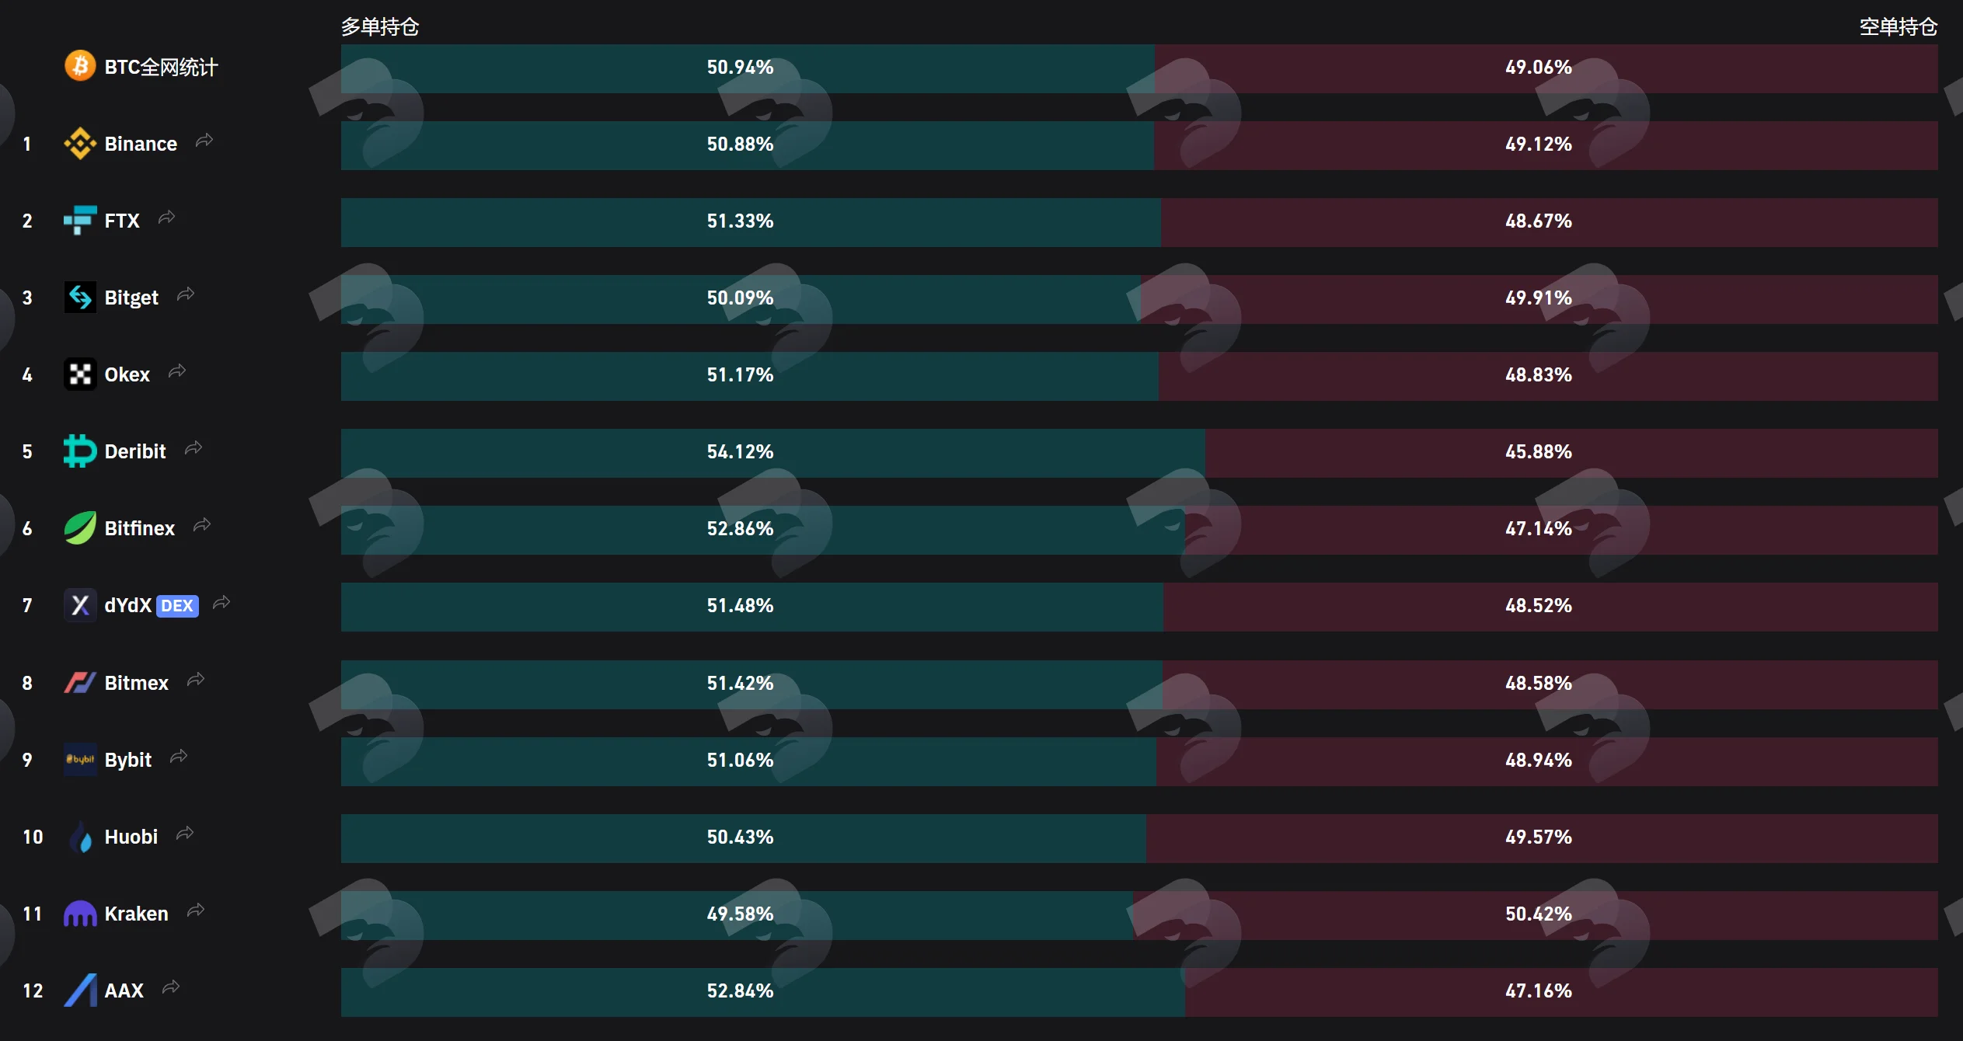Open the Bitmex exchange name link
Screen dimensions: 1963x1041
(x=136, y=683)
